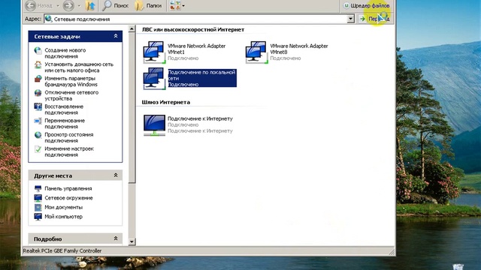Click the Windows firewall settings icon
The width and height of the screenshot is (481, 270).
coord(38,79)
